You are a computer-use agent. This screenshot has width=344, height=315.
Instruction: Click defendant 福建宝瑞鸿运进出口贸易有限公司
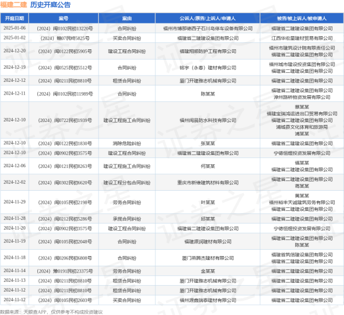[302, 114]
